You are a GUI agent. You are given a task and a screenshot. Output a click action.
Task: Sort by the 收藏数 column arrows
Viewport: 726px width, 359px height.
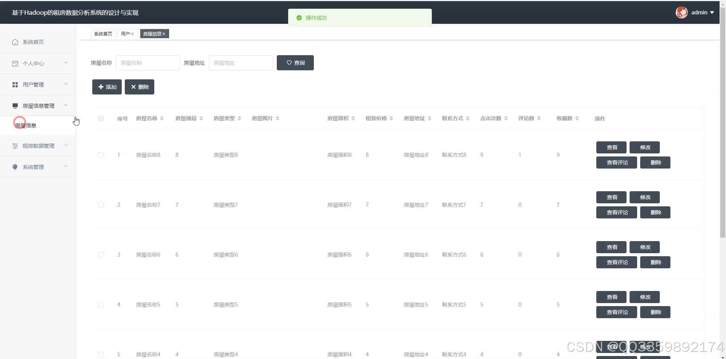(x=577, y=119)
